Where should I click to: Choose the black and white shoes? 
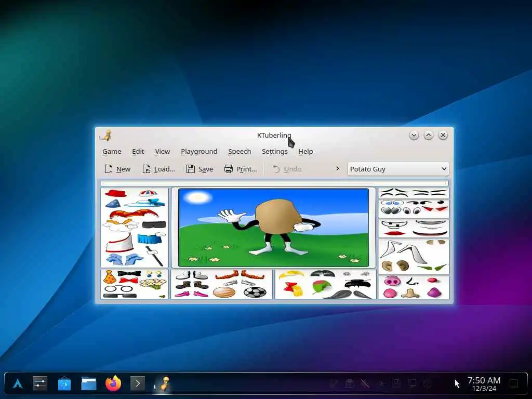[x=192, y=275]
